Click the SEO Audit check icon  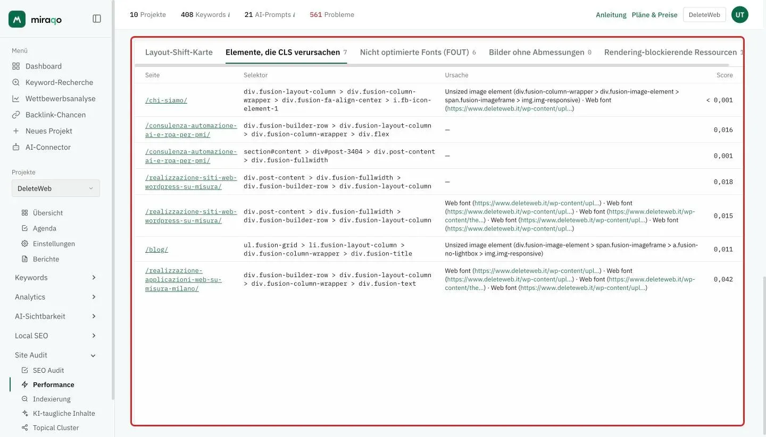point(24,370)
